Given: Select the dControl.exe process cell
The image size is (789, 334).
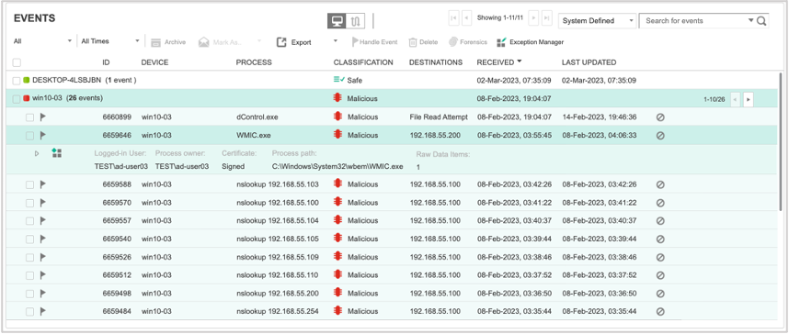Looking at the screenshot, I should [x=257, y=117].
